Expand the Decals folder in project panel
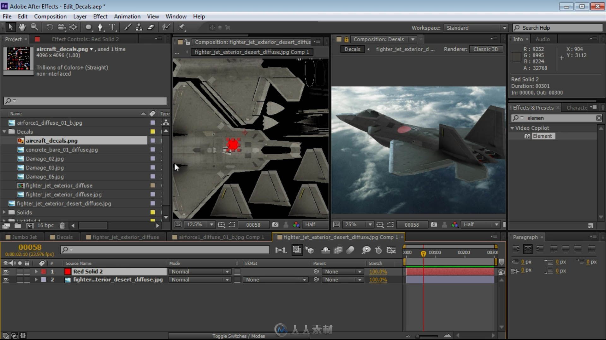Image resolution: width=606 pixels, height=340 pixels. [5, 132]
